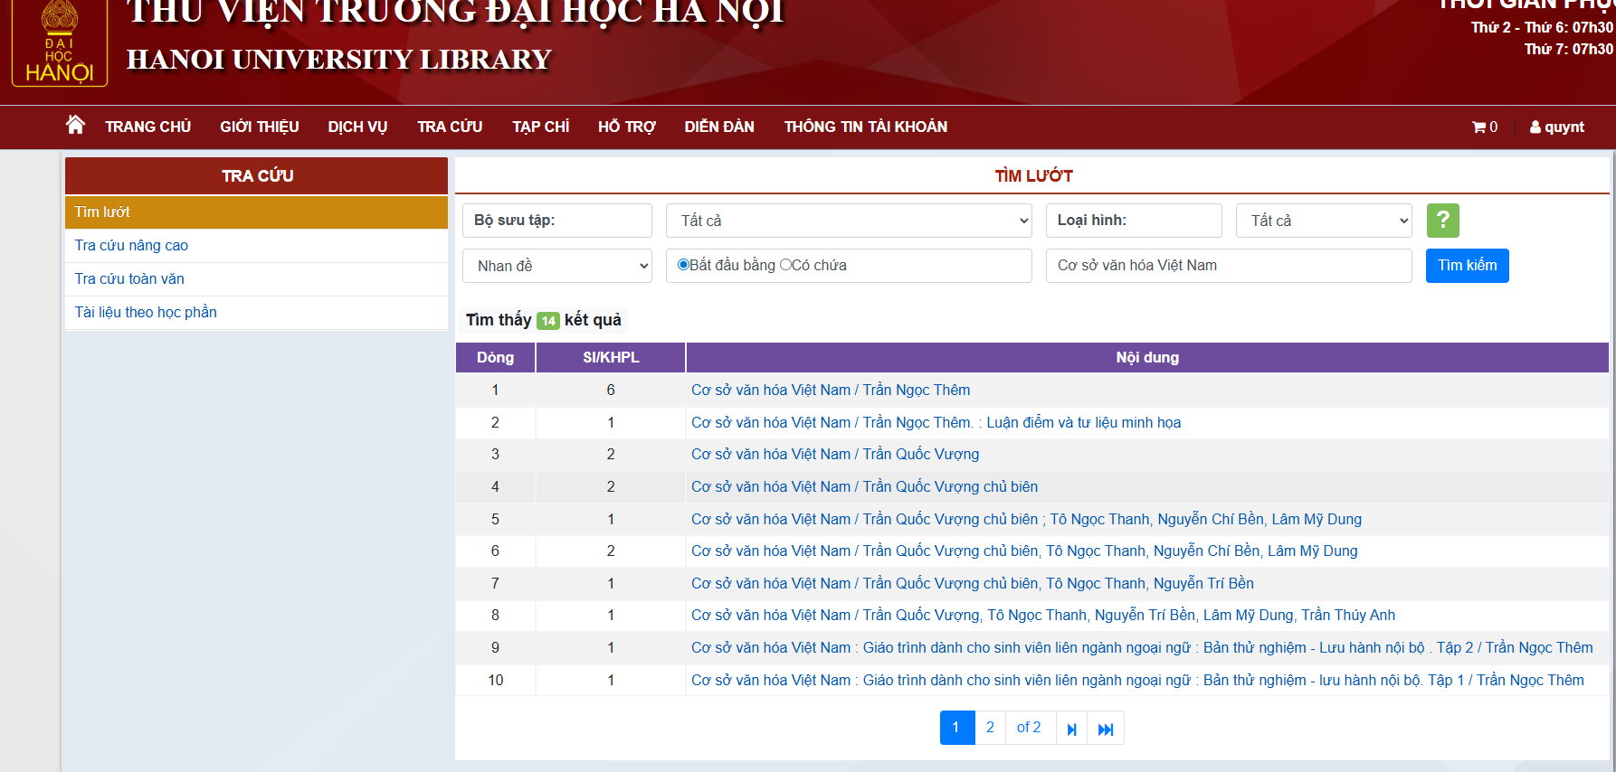The image size is (1616, 772).
Task: Select the 'Bắt đầu bằng' radio option
Action: (x=683, y=265)
